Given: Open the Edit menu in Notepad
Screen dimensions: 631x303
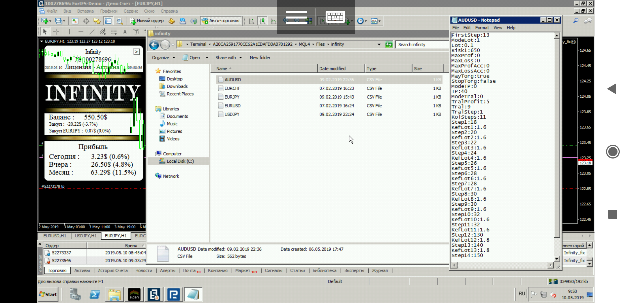Looking at the screenshot, I should coord(467,27).
